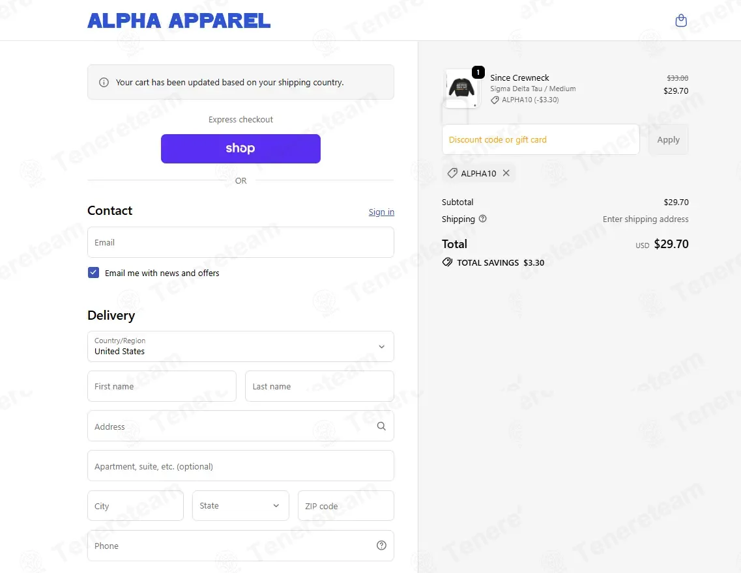Click the Alpha Apparel logo

coord(179,21)
